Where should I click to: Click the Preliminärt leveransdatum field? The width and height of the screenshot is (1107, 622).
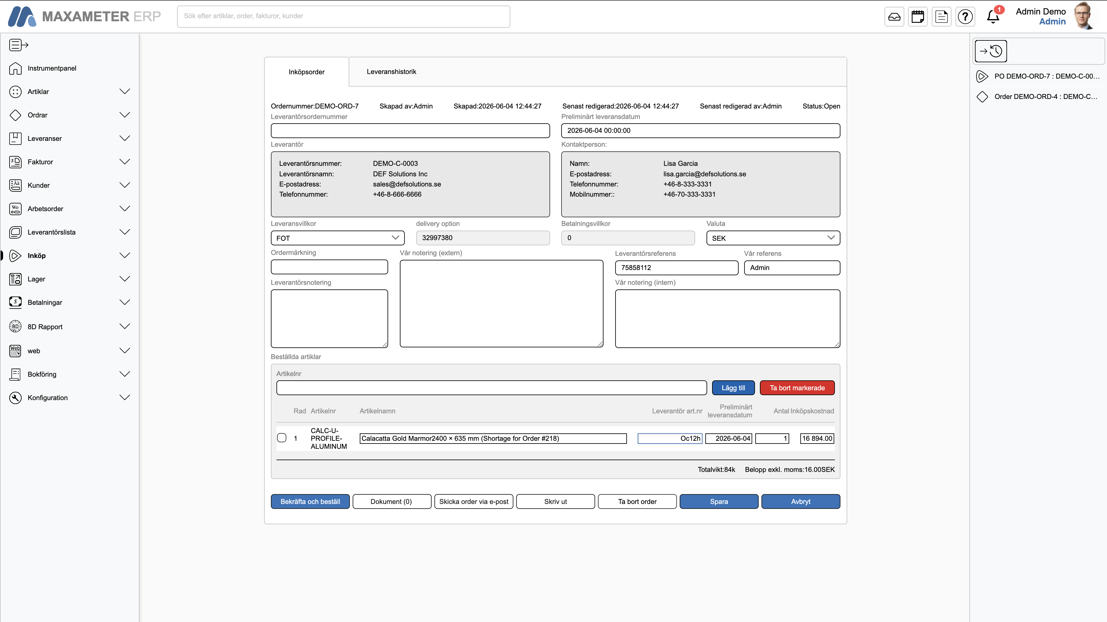700,130
